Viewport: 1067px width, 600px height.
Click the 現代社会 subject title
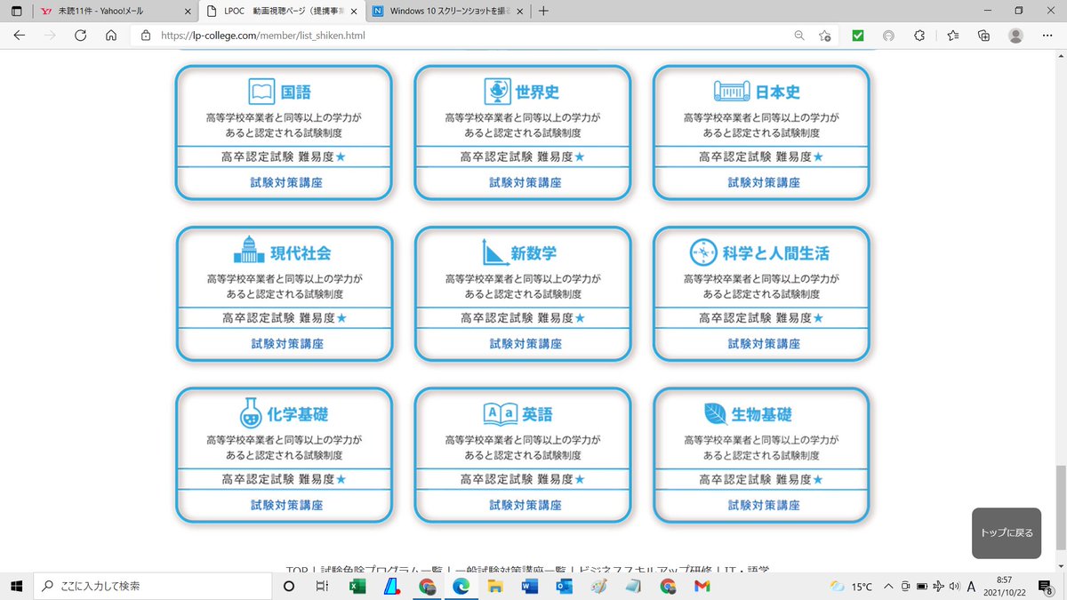coord(301,253)
